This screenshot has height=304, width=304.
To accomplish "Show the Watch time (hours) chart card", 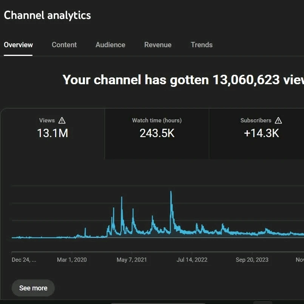I will pyautogui.click(x=157, y=128).
